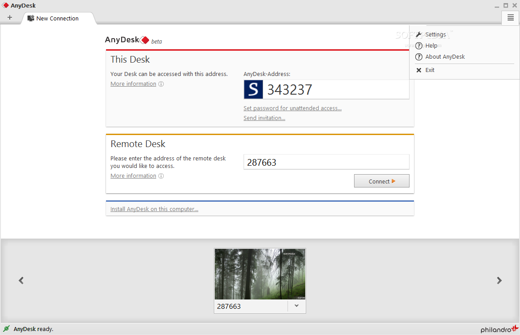The height and width of the screenshot is (335, 520).
Task: Switch to the New Connection tab
Action: pos(58,18)
